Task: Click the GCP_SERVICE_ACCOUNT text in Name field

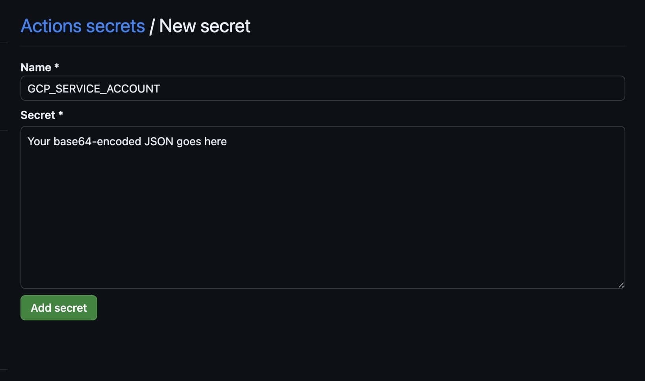Action: coord(94,89)
